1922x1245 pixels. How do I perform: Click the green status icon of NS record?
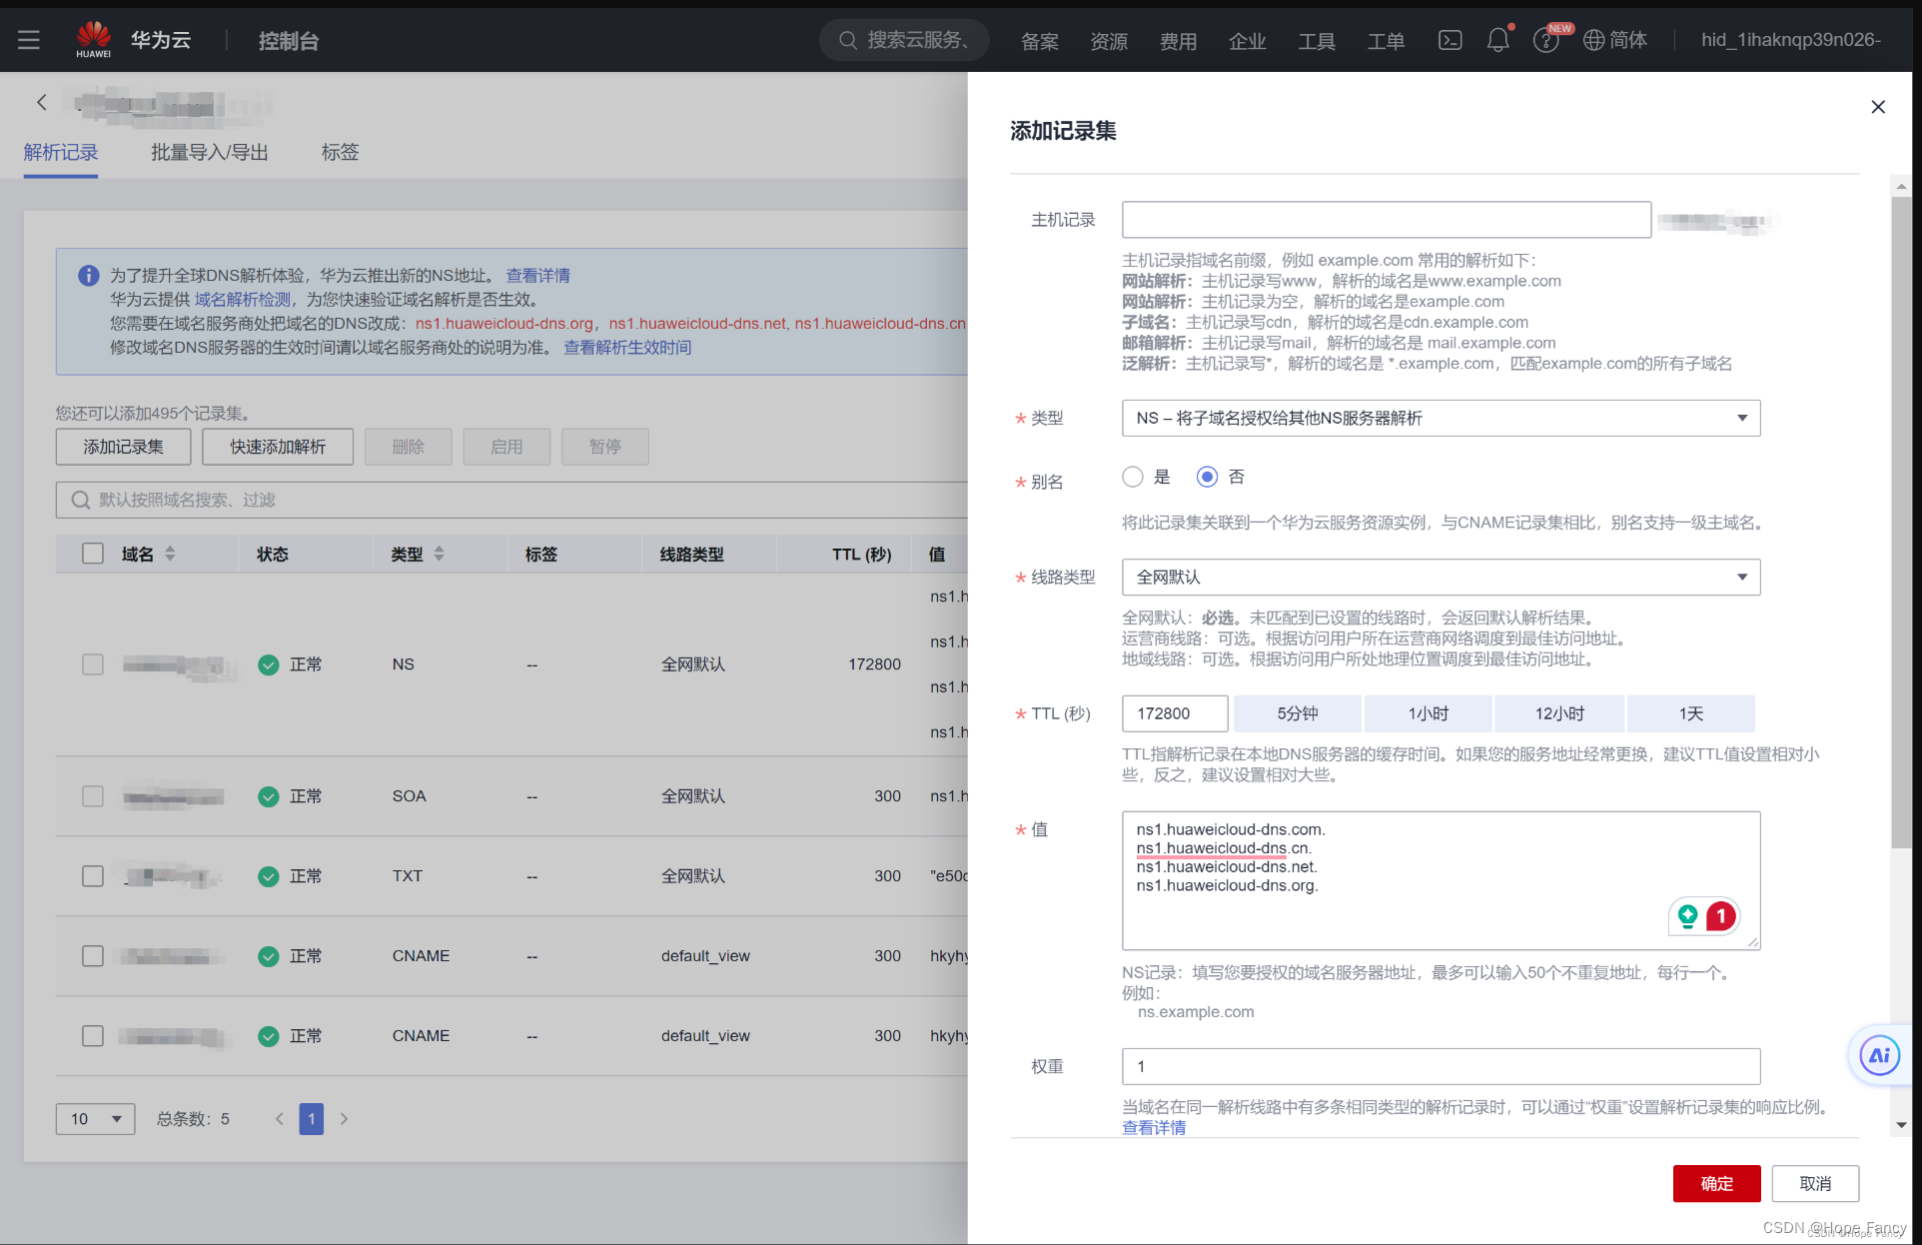268,664
